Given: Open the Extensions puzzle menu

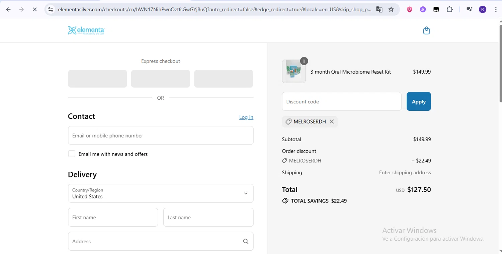Looking at the screenshot, I should (449, 9).
